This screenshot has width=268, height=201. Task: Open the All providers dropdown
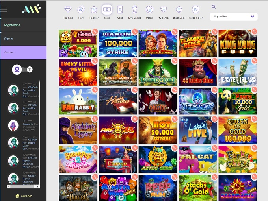pyautogui.click(x=234, y=17)
